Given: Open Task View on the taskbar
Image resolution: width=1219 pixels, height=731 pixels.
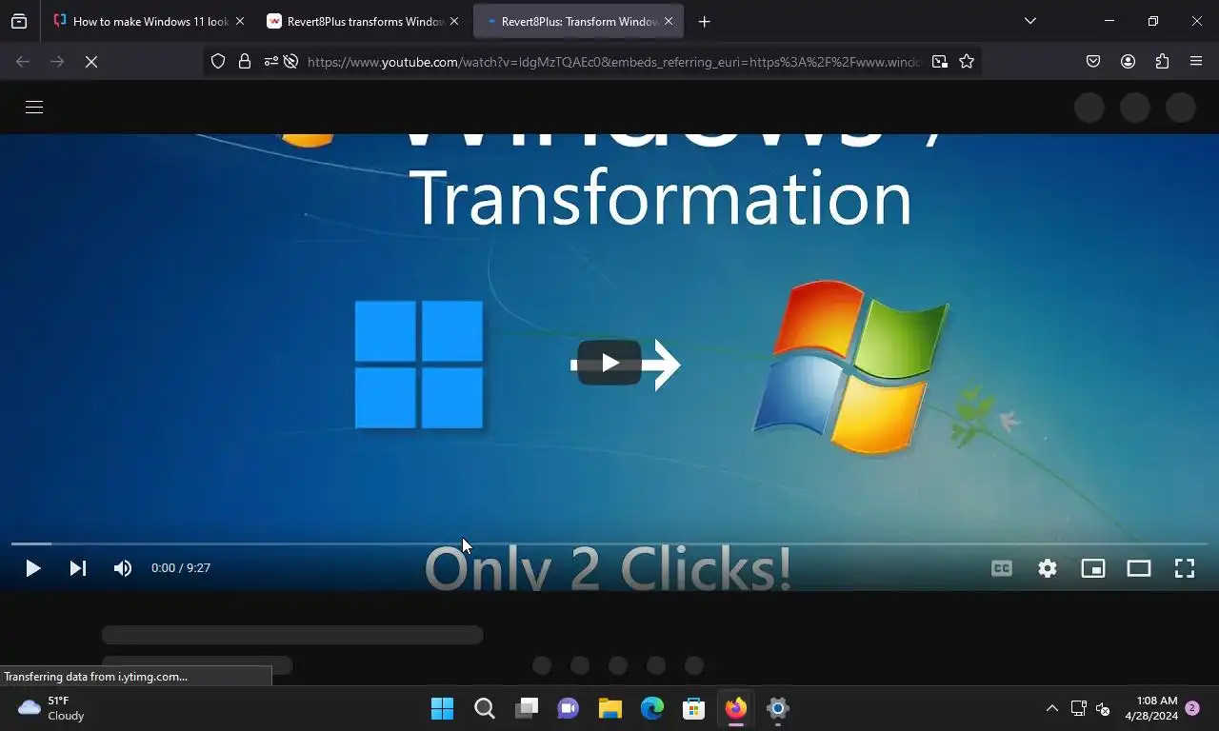Looking at the screenshot, I should point(527,708).
